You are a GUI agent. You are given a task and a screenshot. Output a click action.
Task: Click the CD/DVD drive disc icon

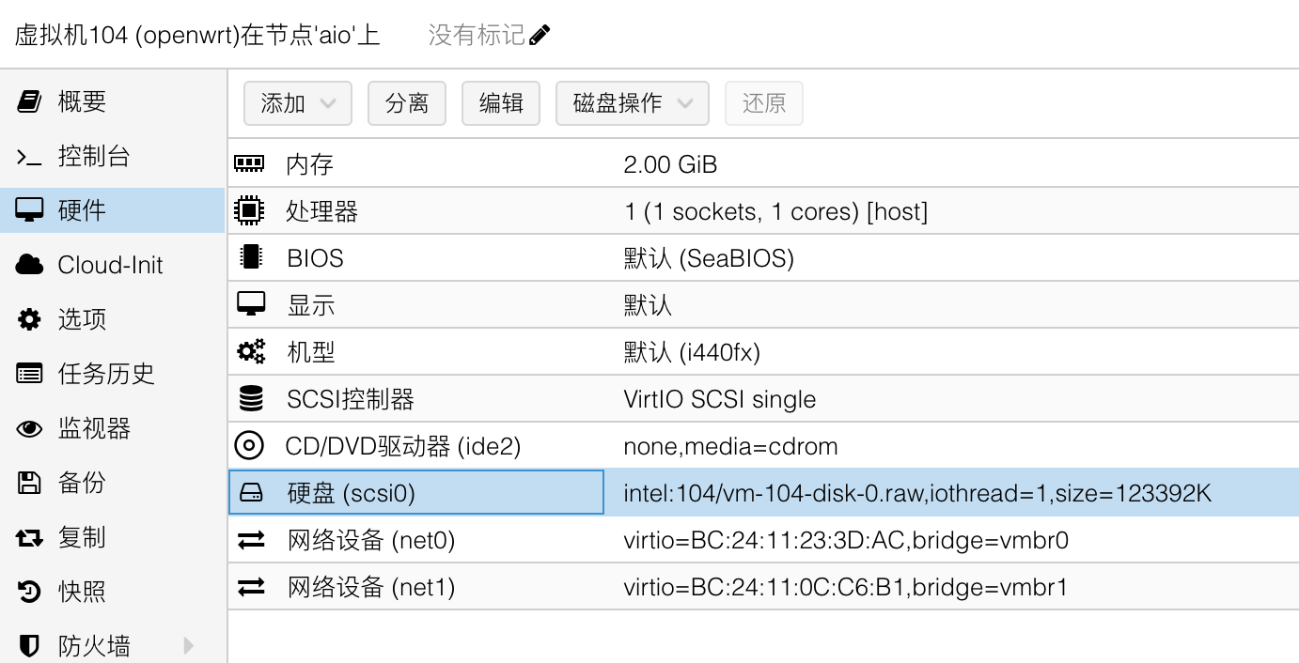[250, 446]
